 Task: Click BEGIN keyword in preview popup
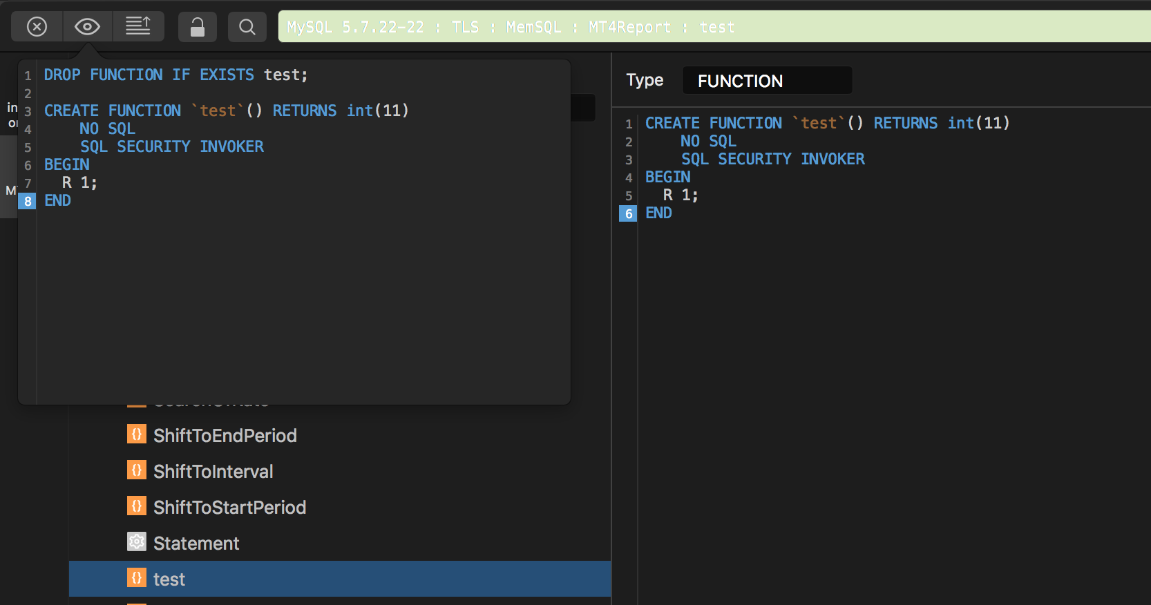tap(67, 164)
